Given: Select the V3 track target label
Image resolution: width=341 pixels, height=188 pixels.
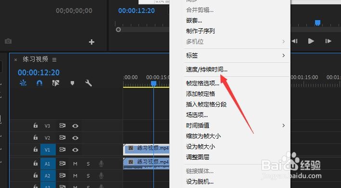Looking at the screenshot, I should click(48, 126).
